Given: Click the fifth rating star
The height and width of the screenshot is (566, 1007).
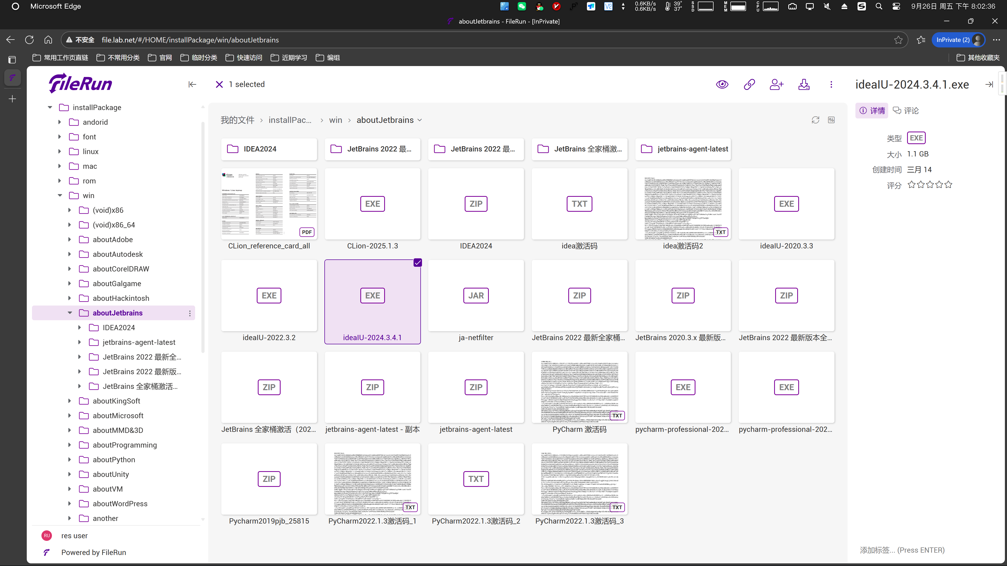Looking at the screenshot, I should [948, 185].
